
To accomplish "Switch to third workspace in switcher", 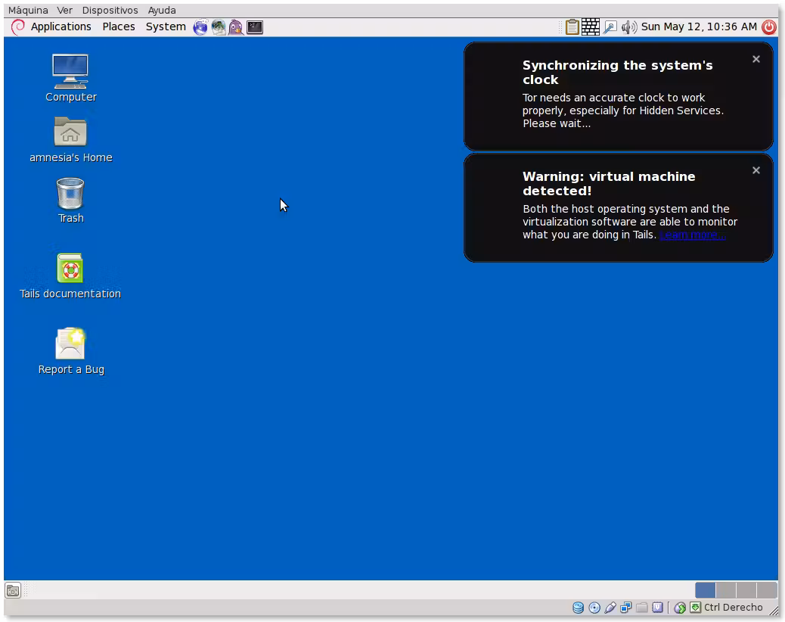I will pyautogui.click(x=746, y=590).
